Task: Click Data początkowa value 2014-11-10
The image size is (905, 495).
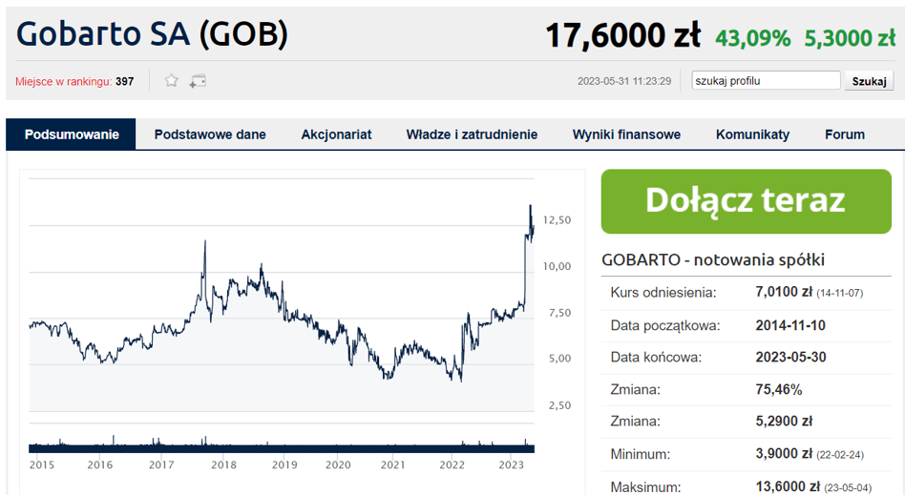Action: (790, 325)
